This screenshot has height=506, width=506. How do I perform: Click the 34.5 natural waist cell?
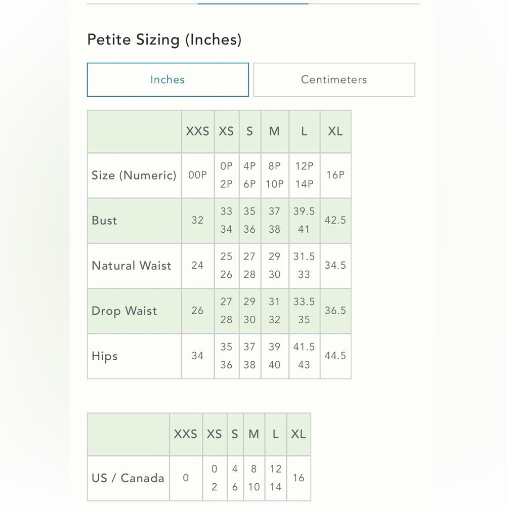coord(335,266)
